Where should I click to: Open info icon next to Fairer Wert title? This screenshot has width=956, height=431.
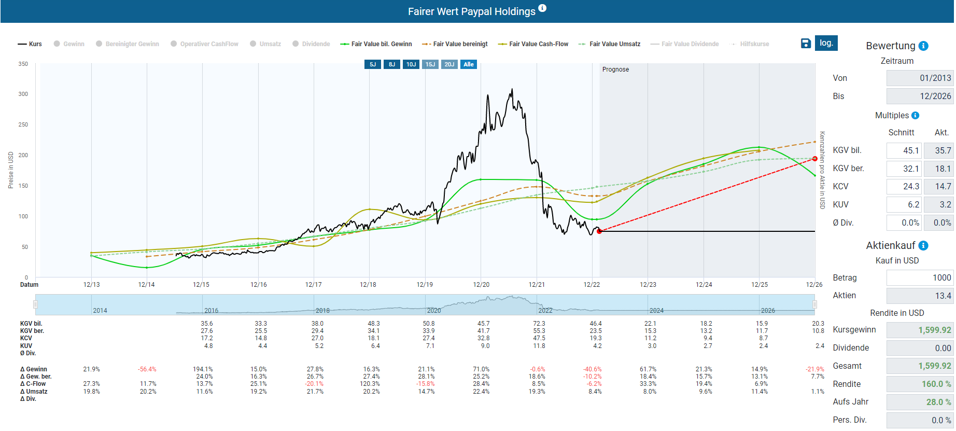click(542, 8)
